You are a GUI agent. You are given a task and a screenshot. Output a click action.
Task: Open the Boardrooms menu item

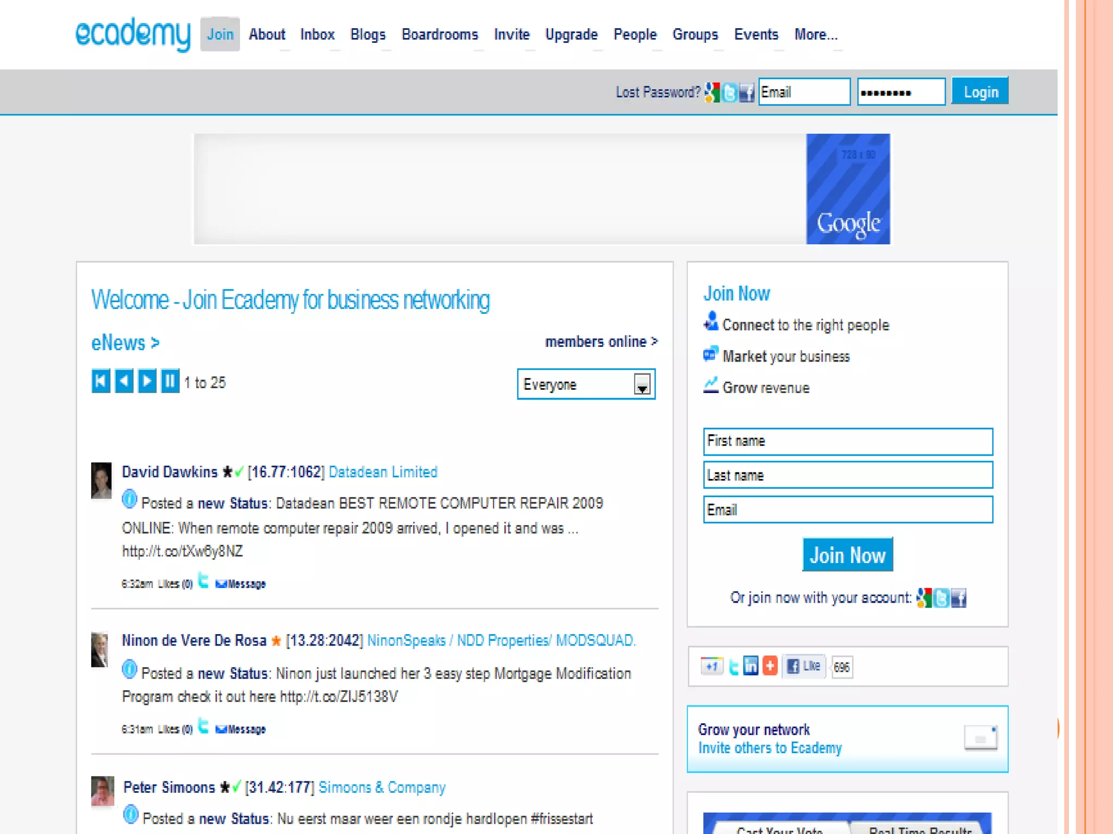(440, 35)
